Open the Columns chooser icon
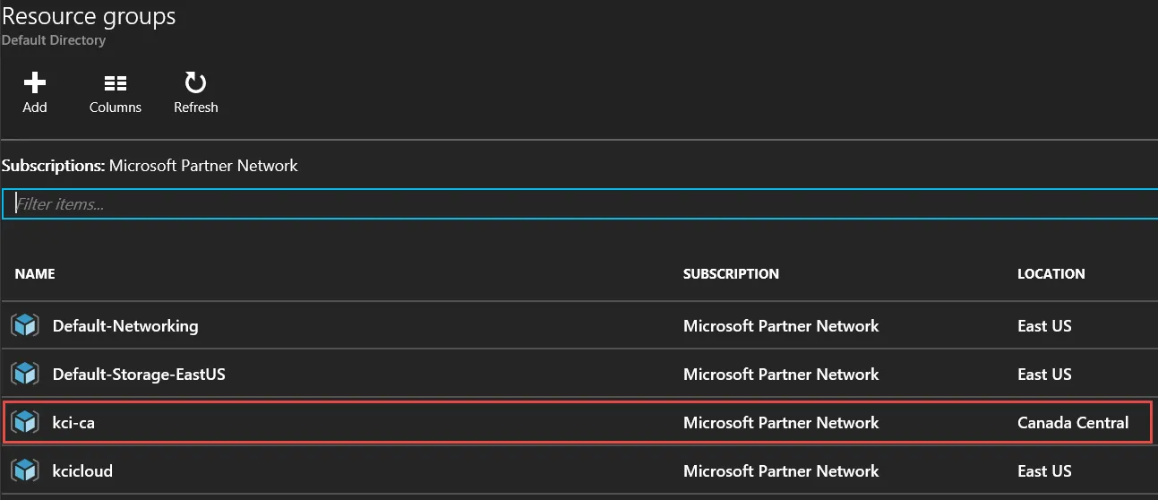Screen dimensions: 1158x500 pyautogui.click(x=115, y=83)
